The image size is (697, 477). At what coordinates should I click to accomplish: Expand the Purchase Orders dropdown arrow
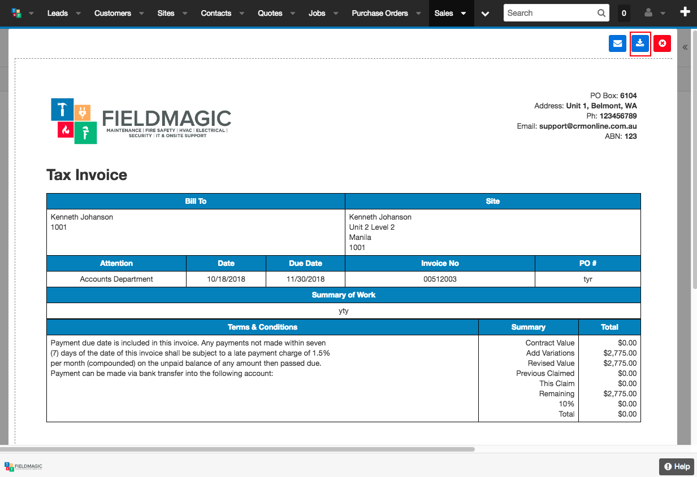click(x=419, y=14)
